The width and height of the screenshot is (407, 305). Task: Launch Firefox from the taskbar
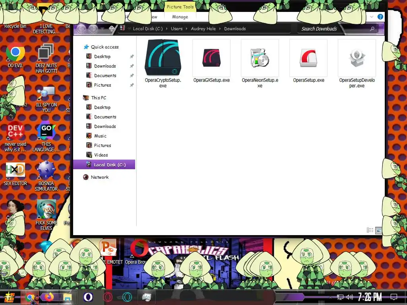point(48,297)
